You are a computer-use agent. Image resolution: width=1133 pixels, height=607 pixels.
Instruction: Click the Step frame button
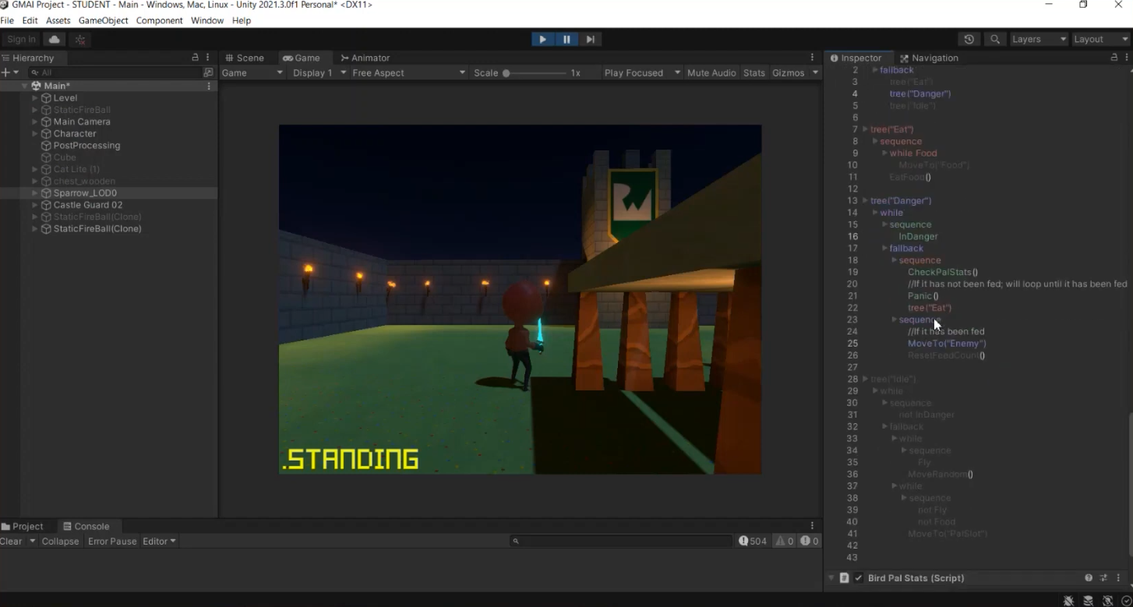(x=590, y=39)
